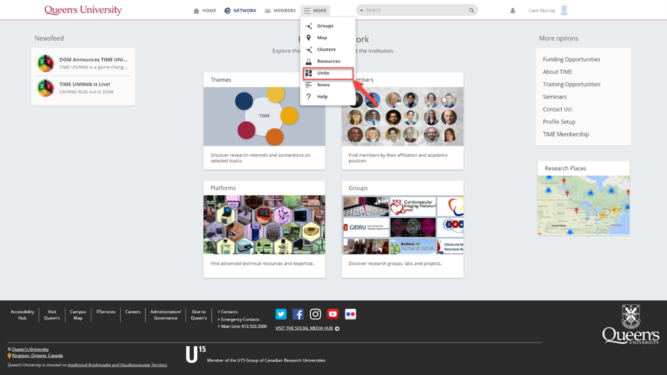Select Units from the More menu
This screenshot has height=375, width=667.
323,73
